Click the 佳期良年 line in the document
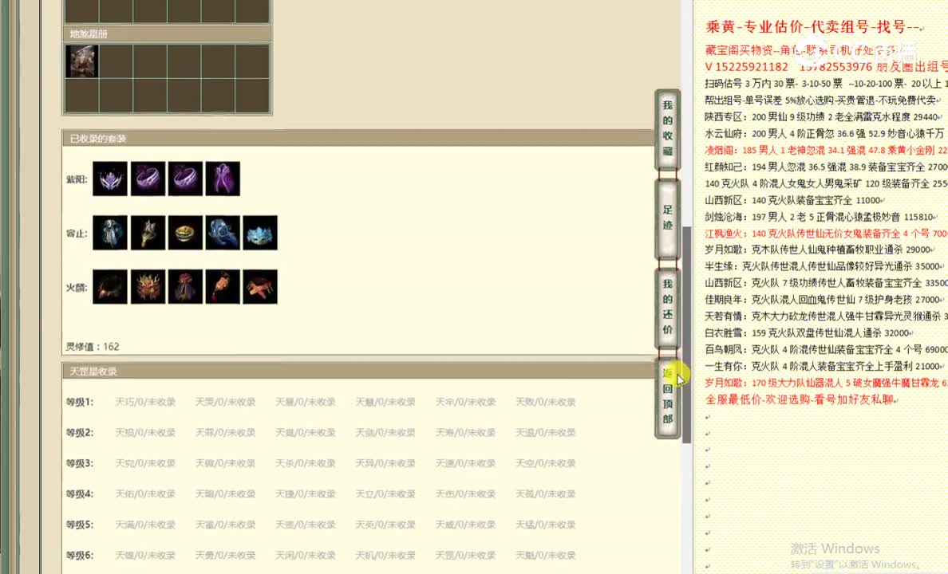The height and width of the screenshot is (574, 948). pos(825,299)
